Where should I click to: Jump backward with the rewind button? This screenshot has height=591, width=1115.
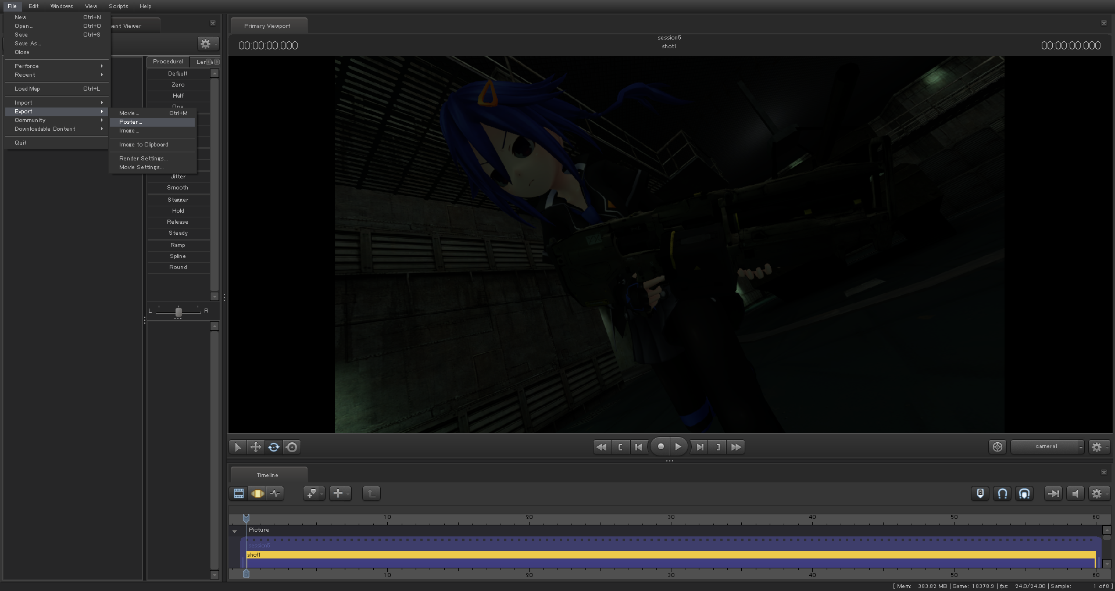(602, 447)
